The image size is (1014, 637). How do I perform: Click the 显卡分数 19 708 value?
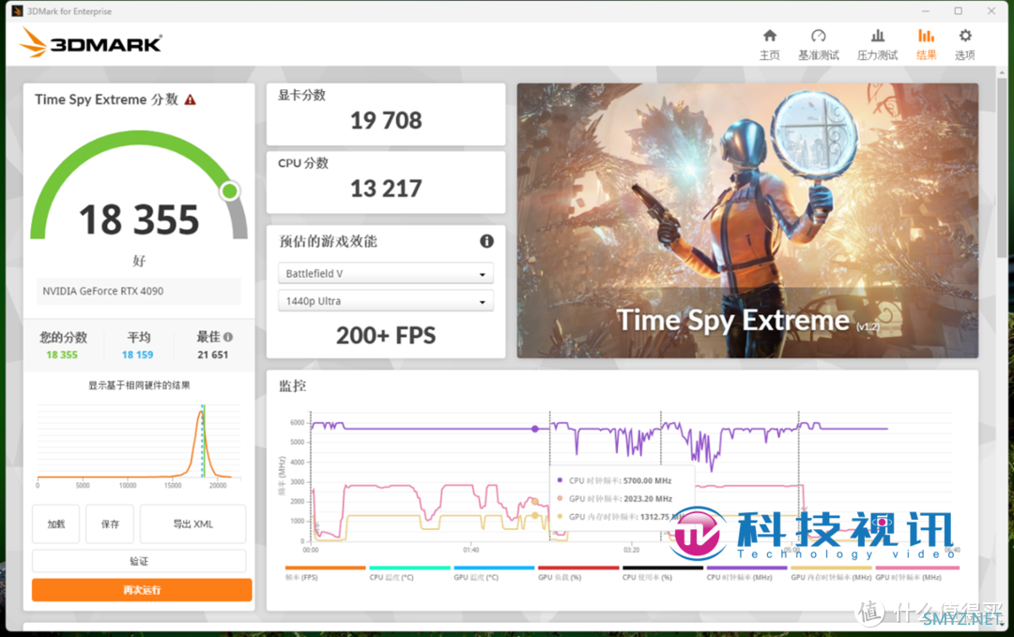pos(386,120)
